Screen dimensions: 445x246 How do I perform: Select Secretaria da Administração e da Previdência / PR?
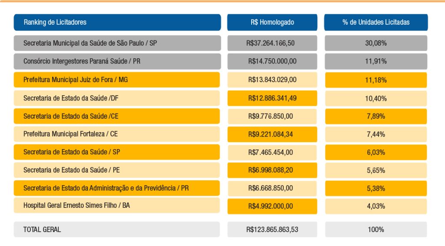pyautogui.click(x=116, y=188)
